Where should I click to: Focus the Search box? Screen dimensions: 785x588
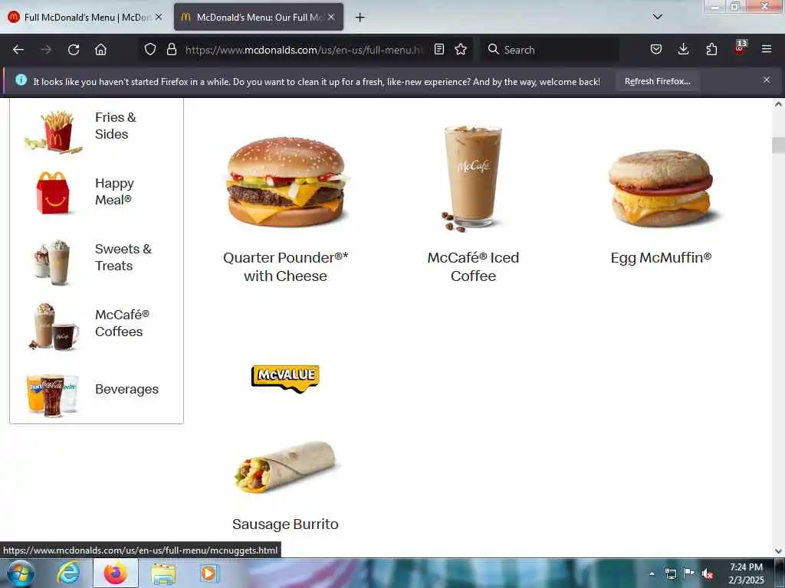point(550,50)
